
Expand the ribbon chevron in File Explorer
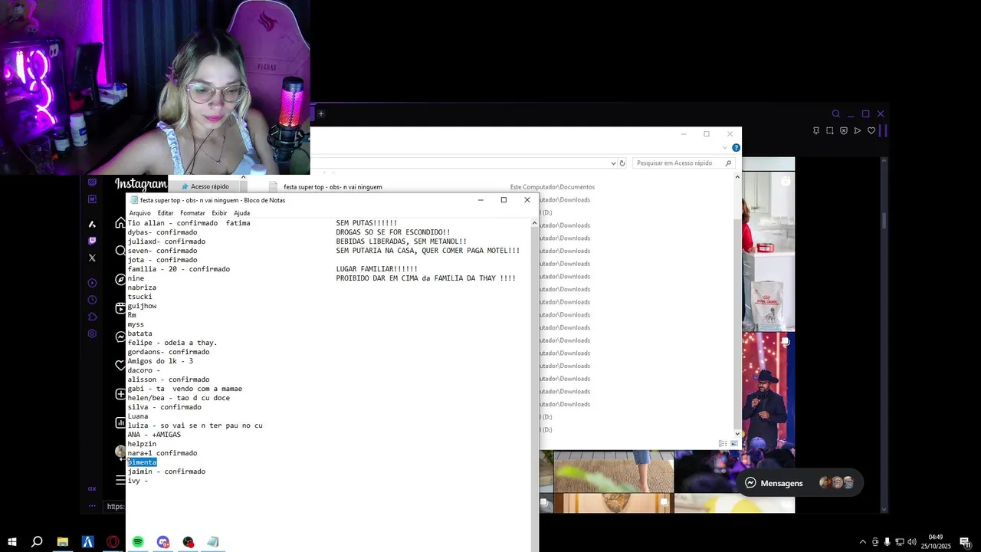click(x=724, y=148)
